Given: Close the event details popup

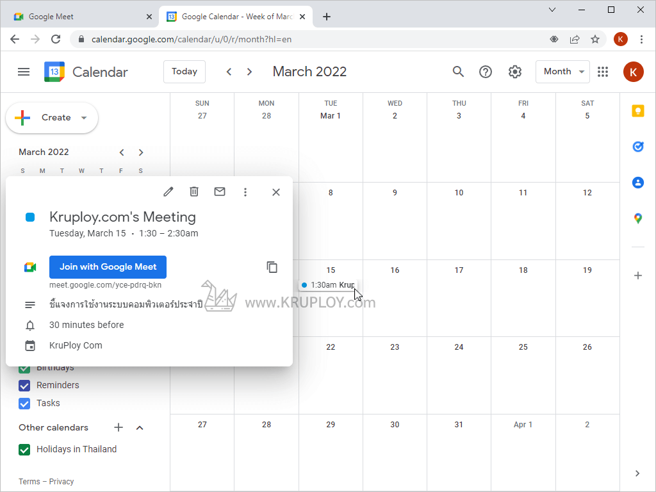Looking at the screenshot, I should 276,192.
